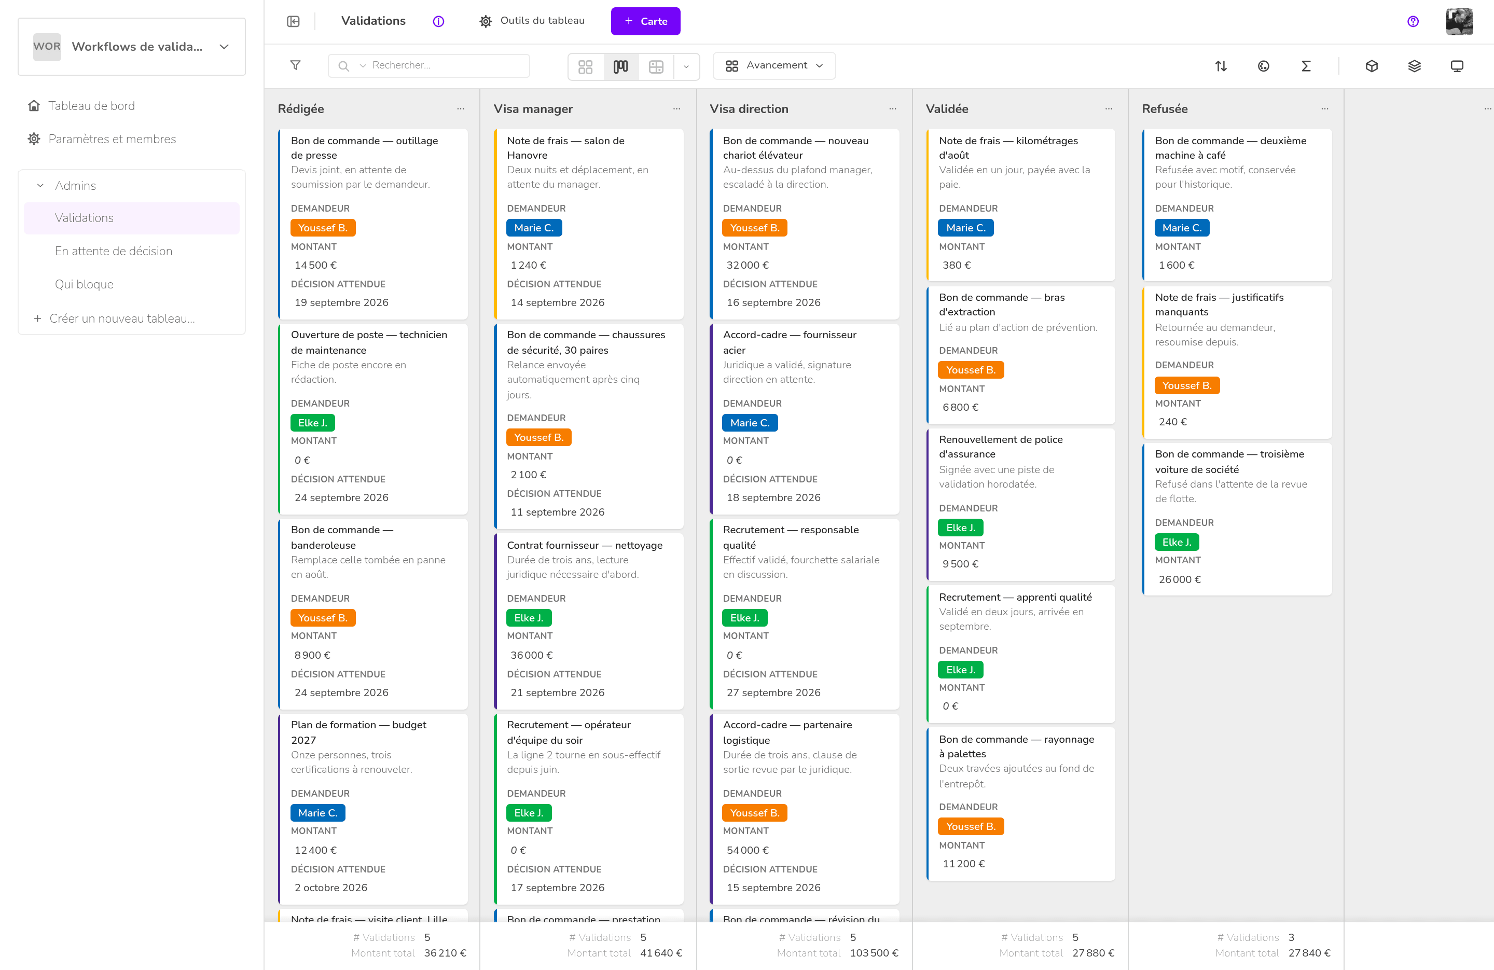Open card Bon de commande — rayonnage à palettes
The width and height of the screenshot is (1494, 970).
[1021, 803]
